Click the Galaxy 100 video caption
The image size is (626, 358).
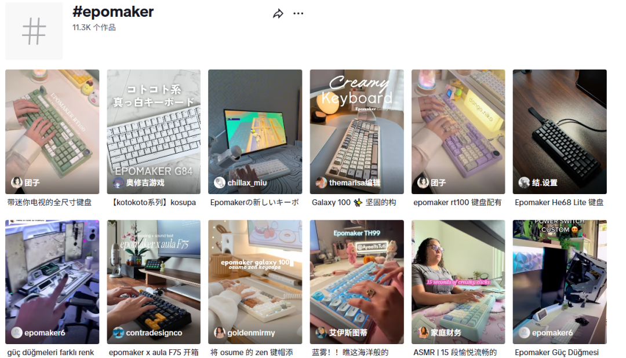354,203
